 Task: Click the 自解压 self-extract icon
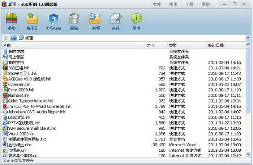click(95, 18)
